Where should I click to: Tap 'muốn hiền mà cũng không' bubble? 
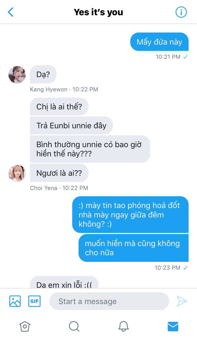pyautogui.click(x=133, y=248)
